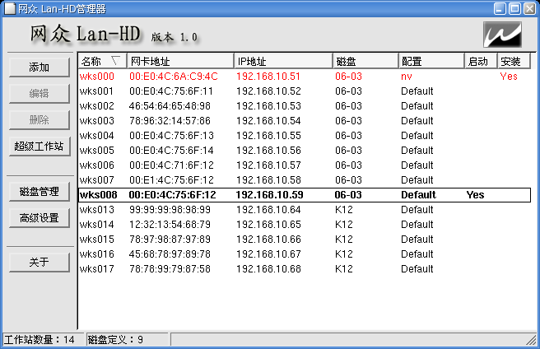This screenshot has width=540, height=349.
Task: Sort by 配置 column header
Action: pyautogui.click(x=431, y=62)
